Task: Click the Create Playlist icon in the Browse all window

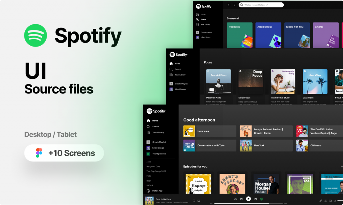Action: (x=197, y=32)
